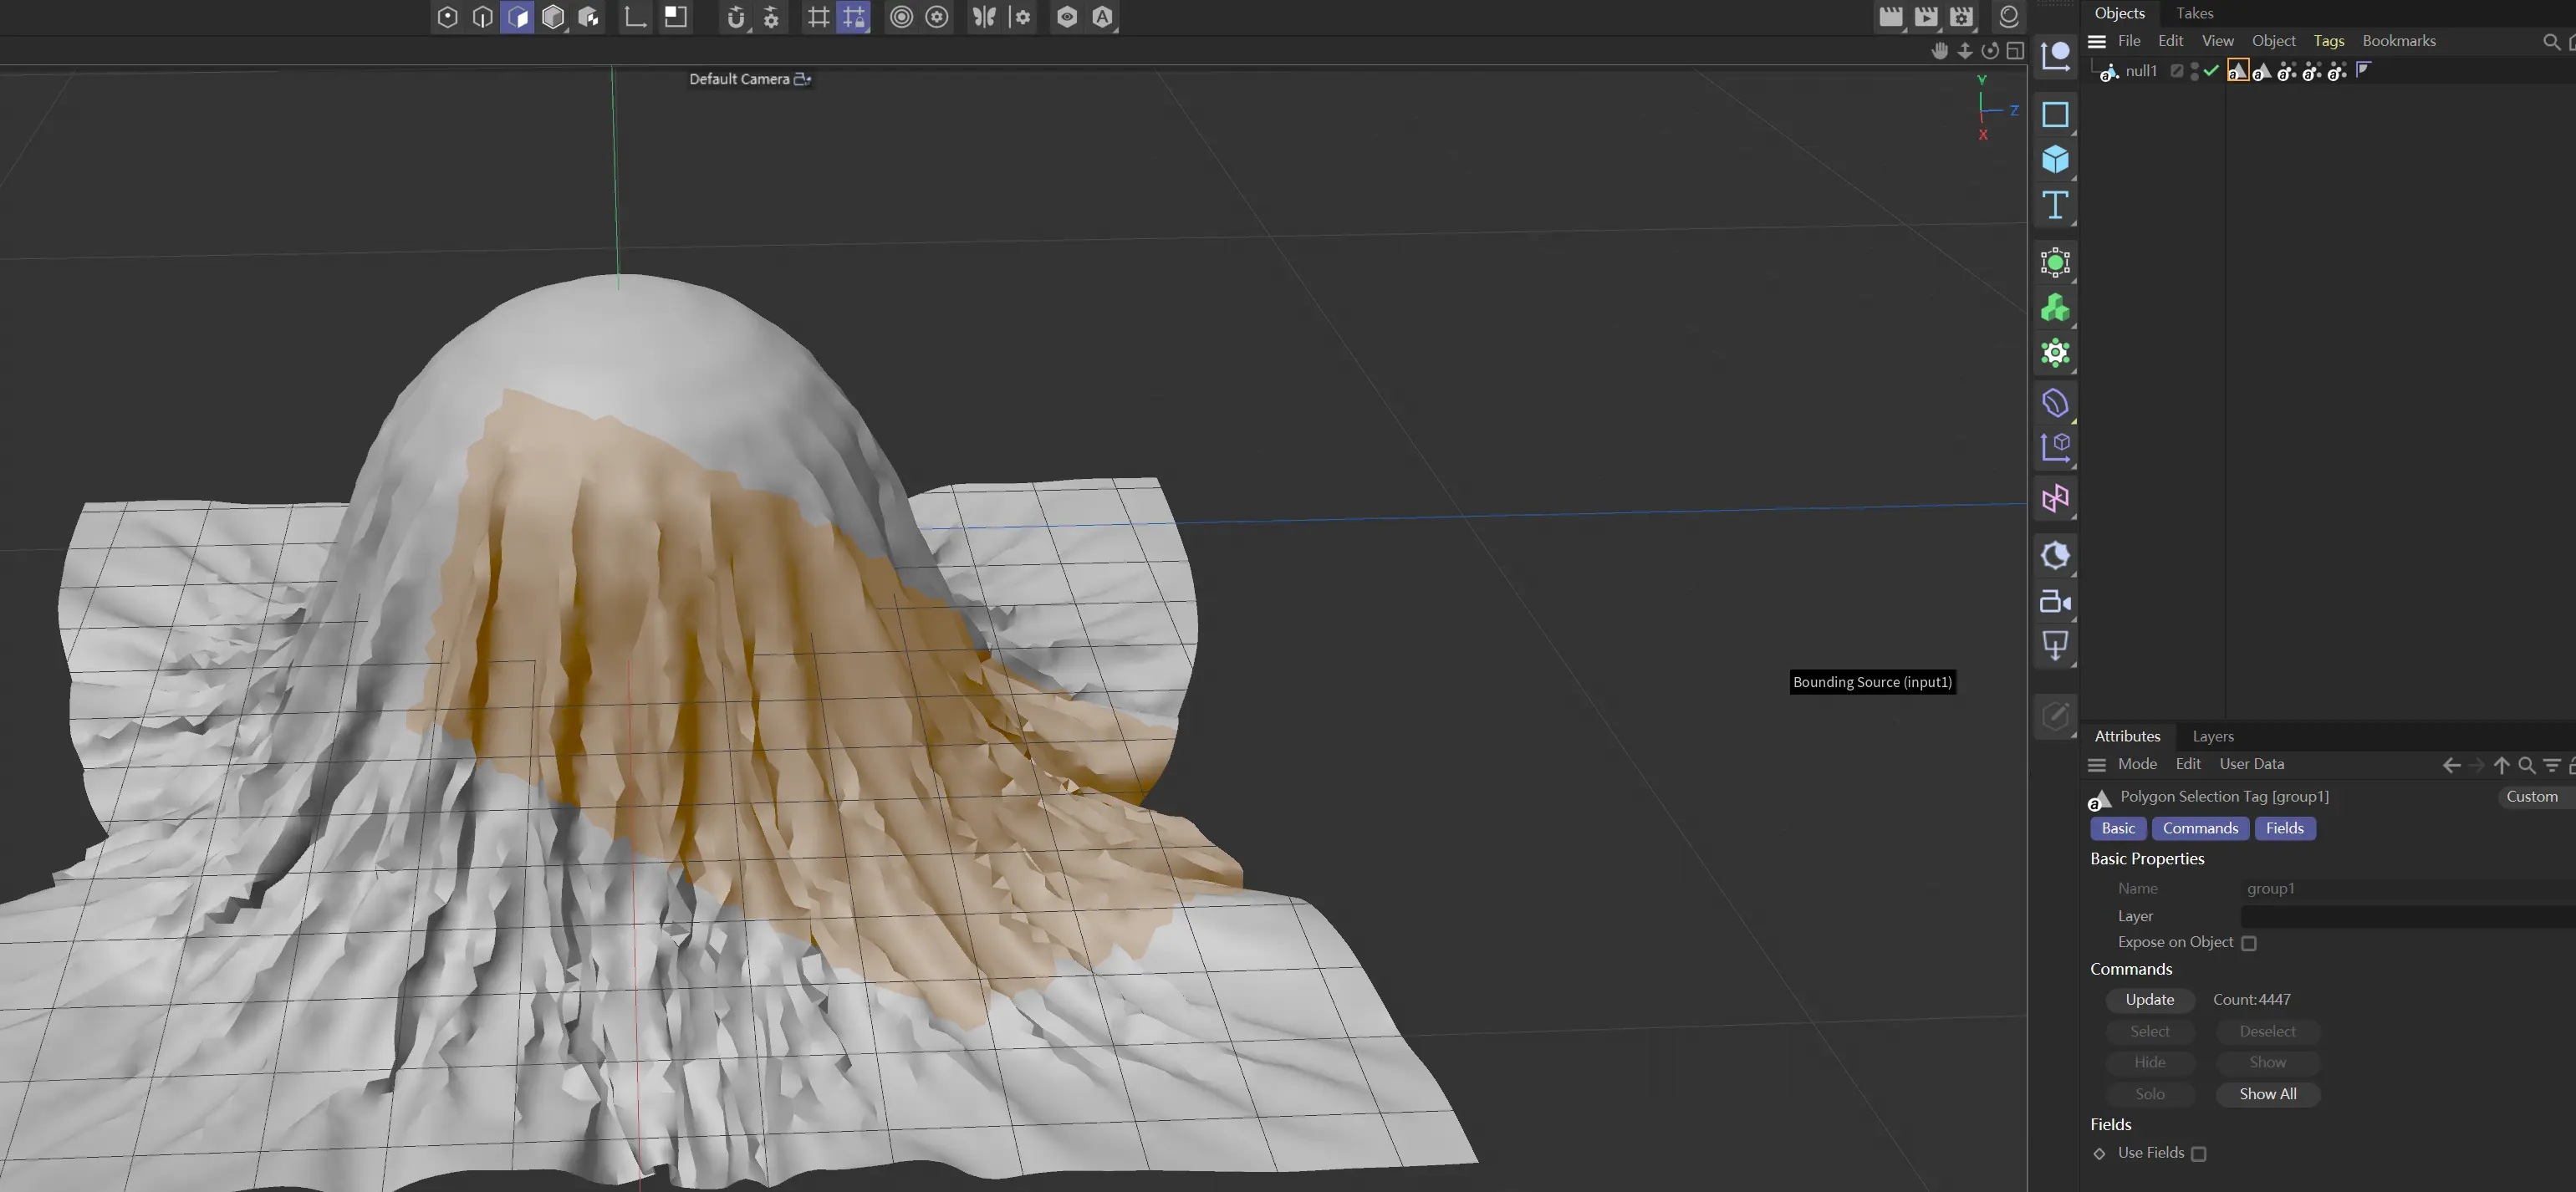Click the Material Manager sphere icon
The image size is (2576, 1192).
pyautogui.click(x=2009, y=17)
